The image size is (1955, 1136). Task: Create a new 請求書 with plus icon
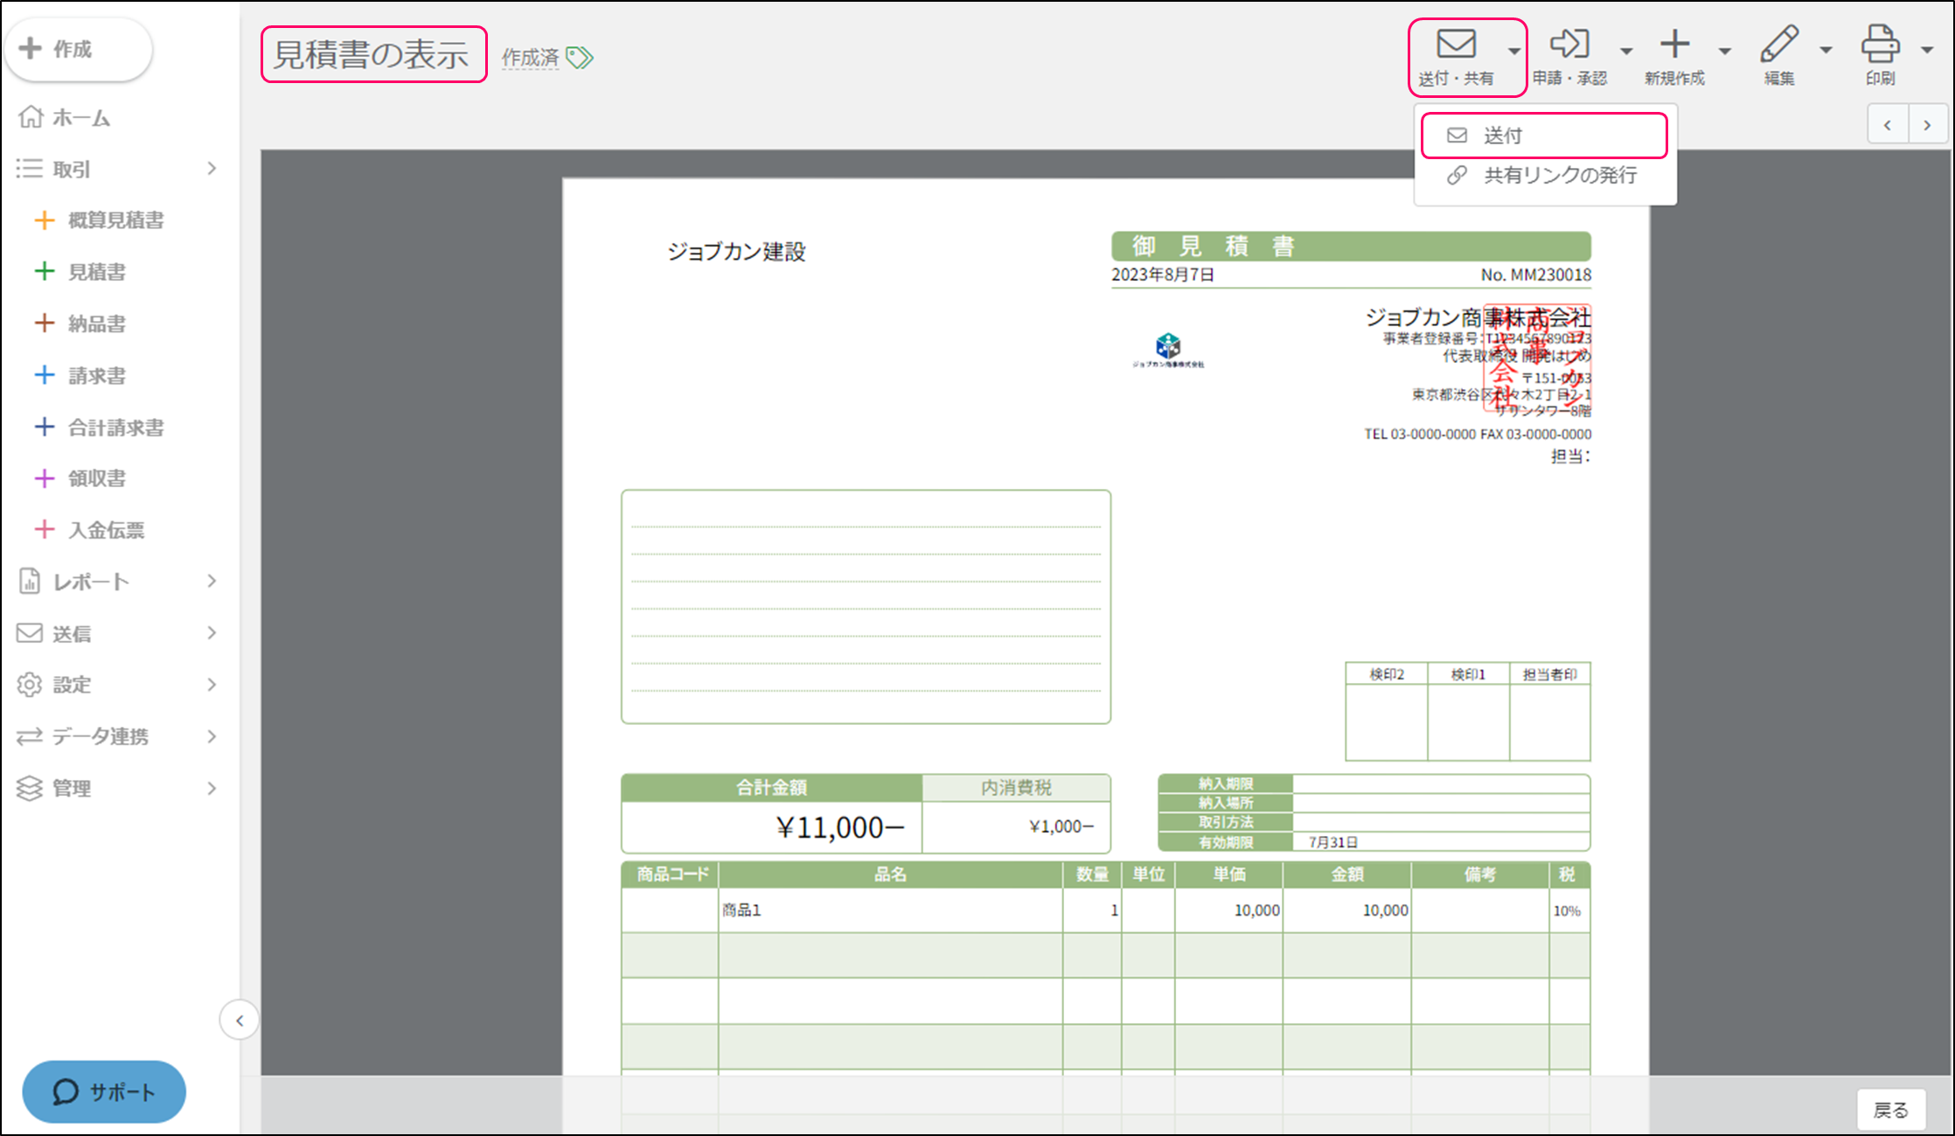point(45,375)
